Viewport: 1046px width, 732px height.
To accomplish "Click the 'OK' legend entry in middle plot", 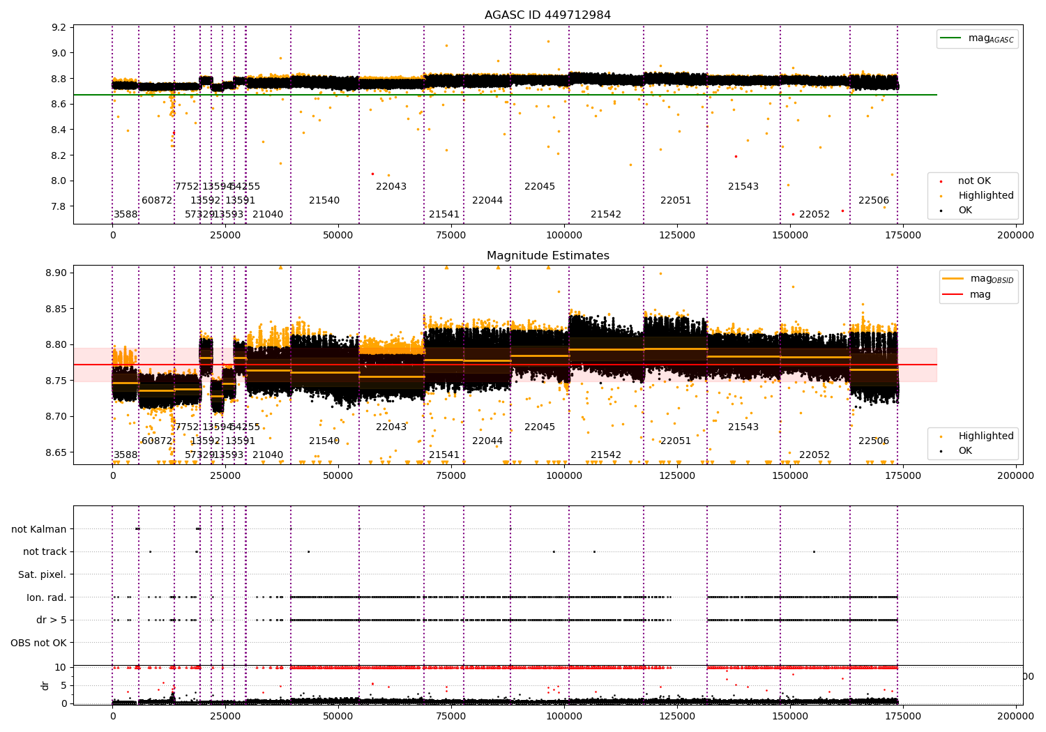I will [x=965, y=451].
